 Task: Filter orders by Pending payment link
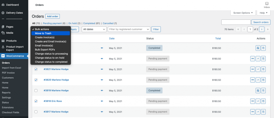click(52, 23)
